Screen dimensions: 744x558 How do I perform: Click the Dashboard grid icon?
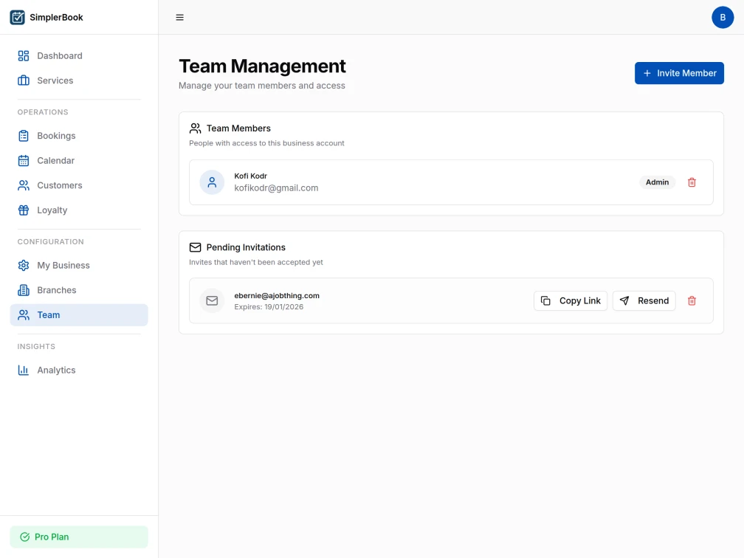[24, 56]
